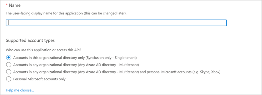Click the Supported account types heading
This screenshot has height=95, width=262.
point(30,40)
